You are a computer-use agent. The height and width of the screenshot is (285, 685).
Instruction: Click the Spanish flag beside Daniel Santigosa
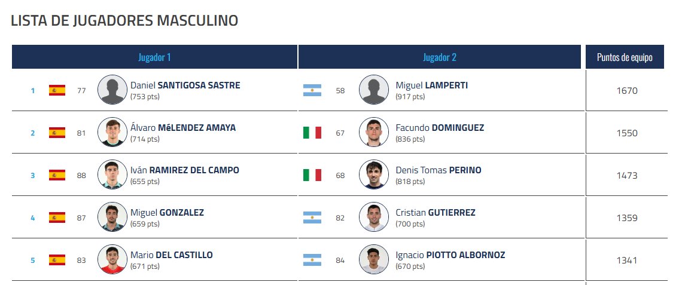[57, 91]
